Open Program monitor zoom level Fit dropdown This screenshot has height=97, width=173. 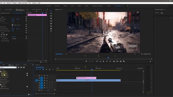click(x=68, y=54)
